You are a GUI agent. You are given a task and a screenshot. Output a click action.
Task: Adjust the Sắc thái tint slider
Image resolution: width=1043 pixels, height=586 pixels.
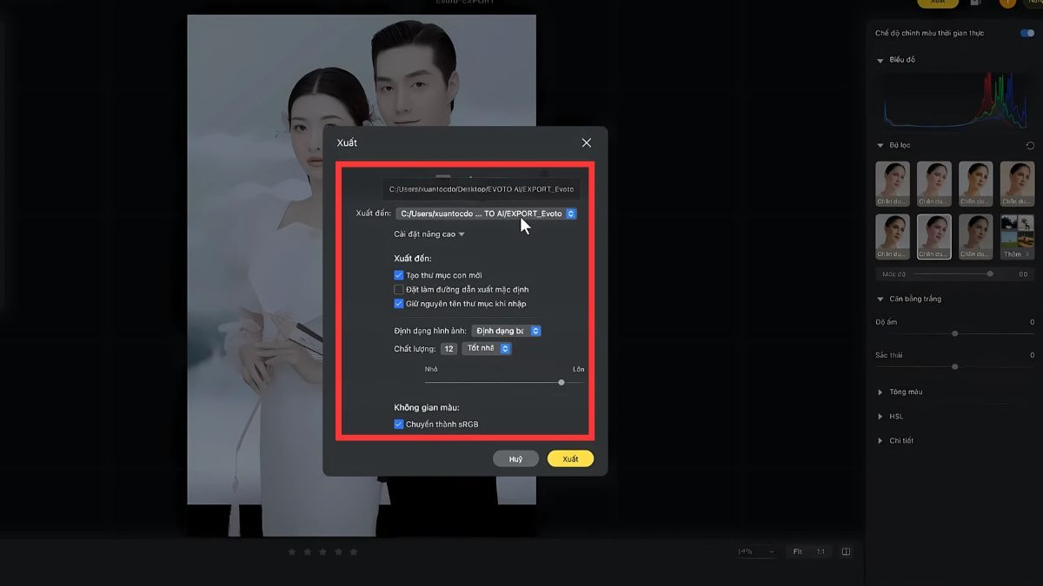[x=955, y=366]
